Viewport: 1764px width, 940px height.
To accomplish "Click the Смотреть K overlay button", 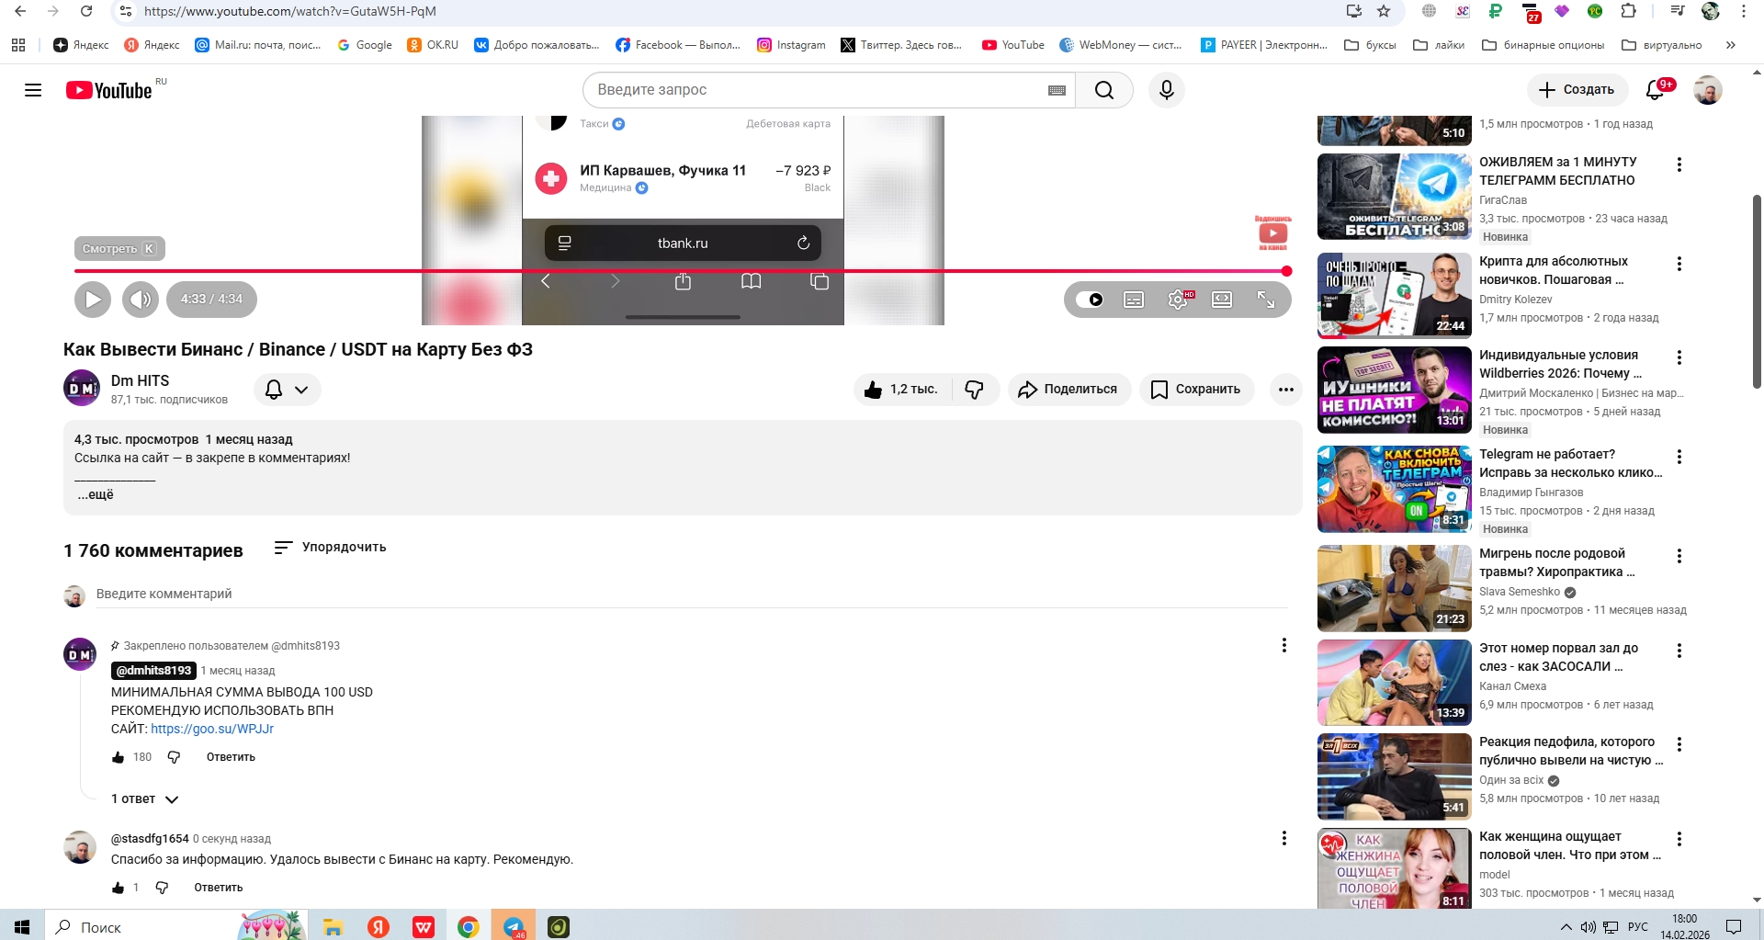I will [119, 249].
